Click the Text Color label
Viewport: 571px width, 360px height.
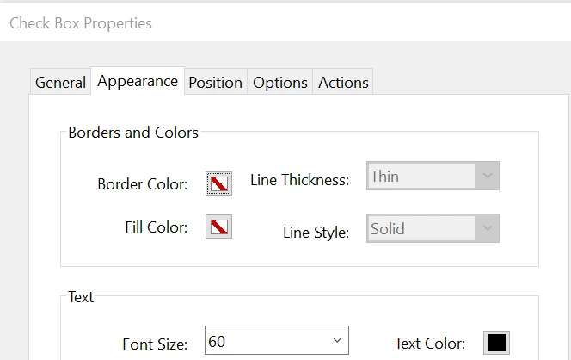click(x=430, y=344)
